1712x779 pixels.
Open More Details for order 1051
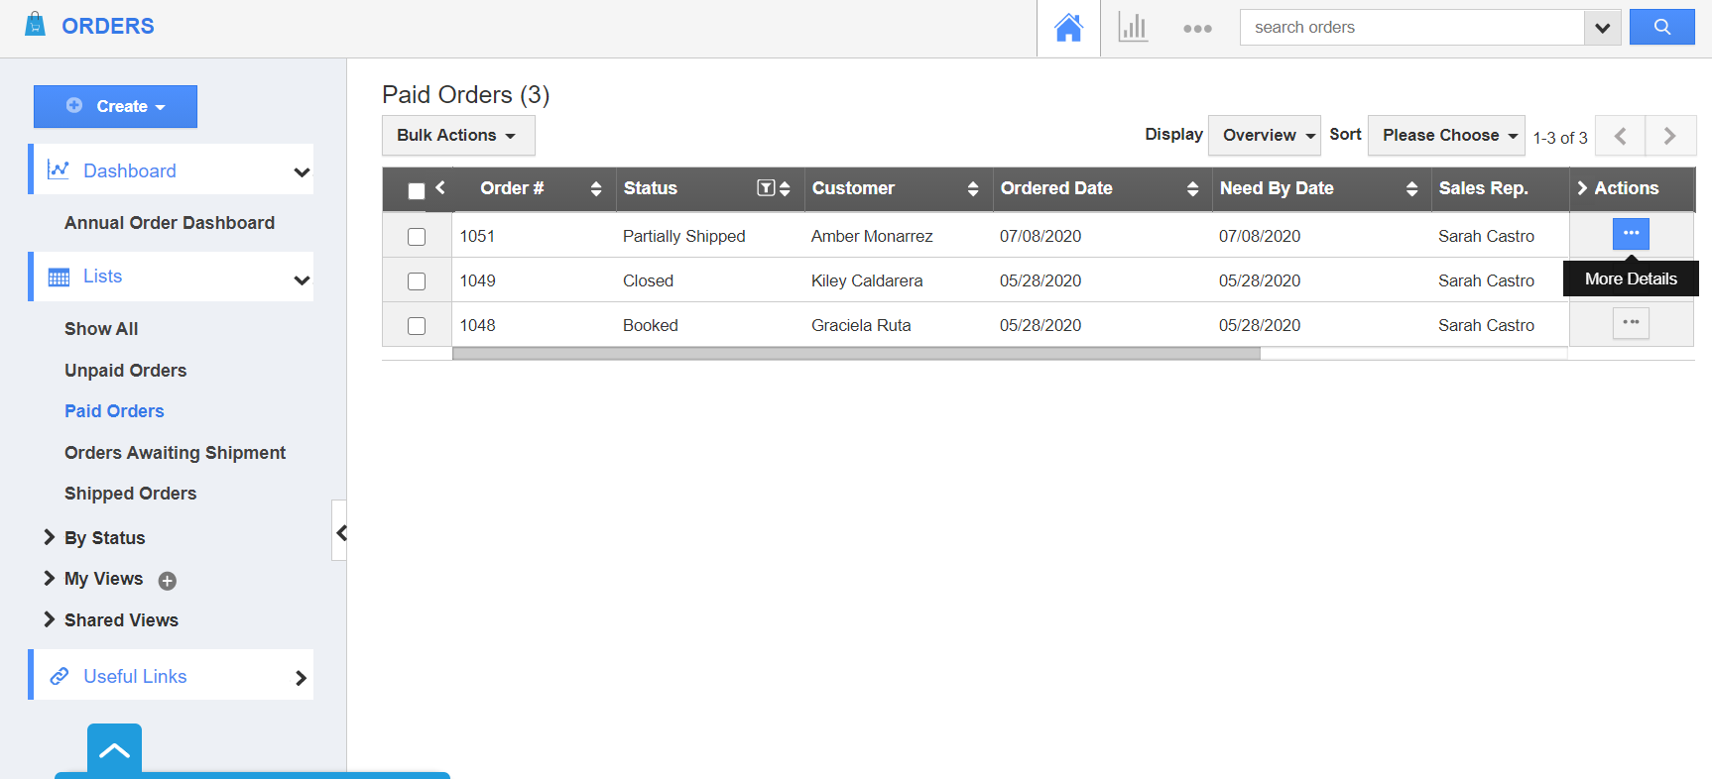(1631, 234)
